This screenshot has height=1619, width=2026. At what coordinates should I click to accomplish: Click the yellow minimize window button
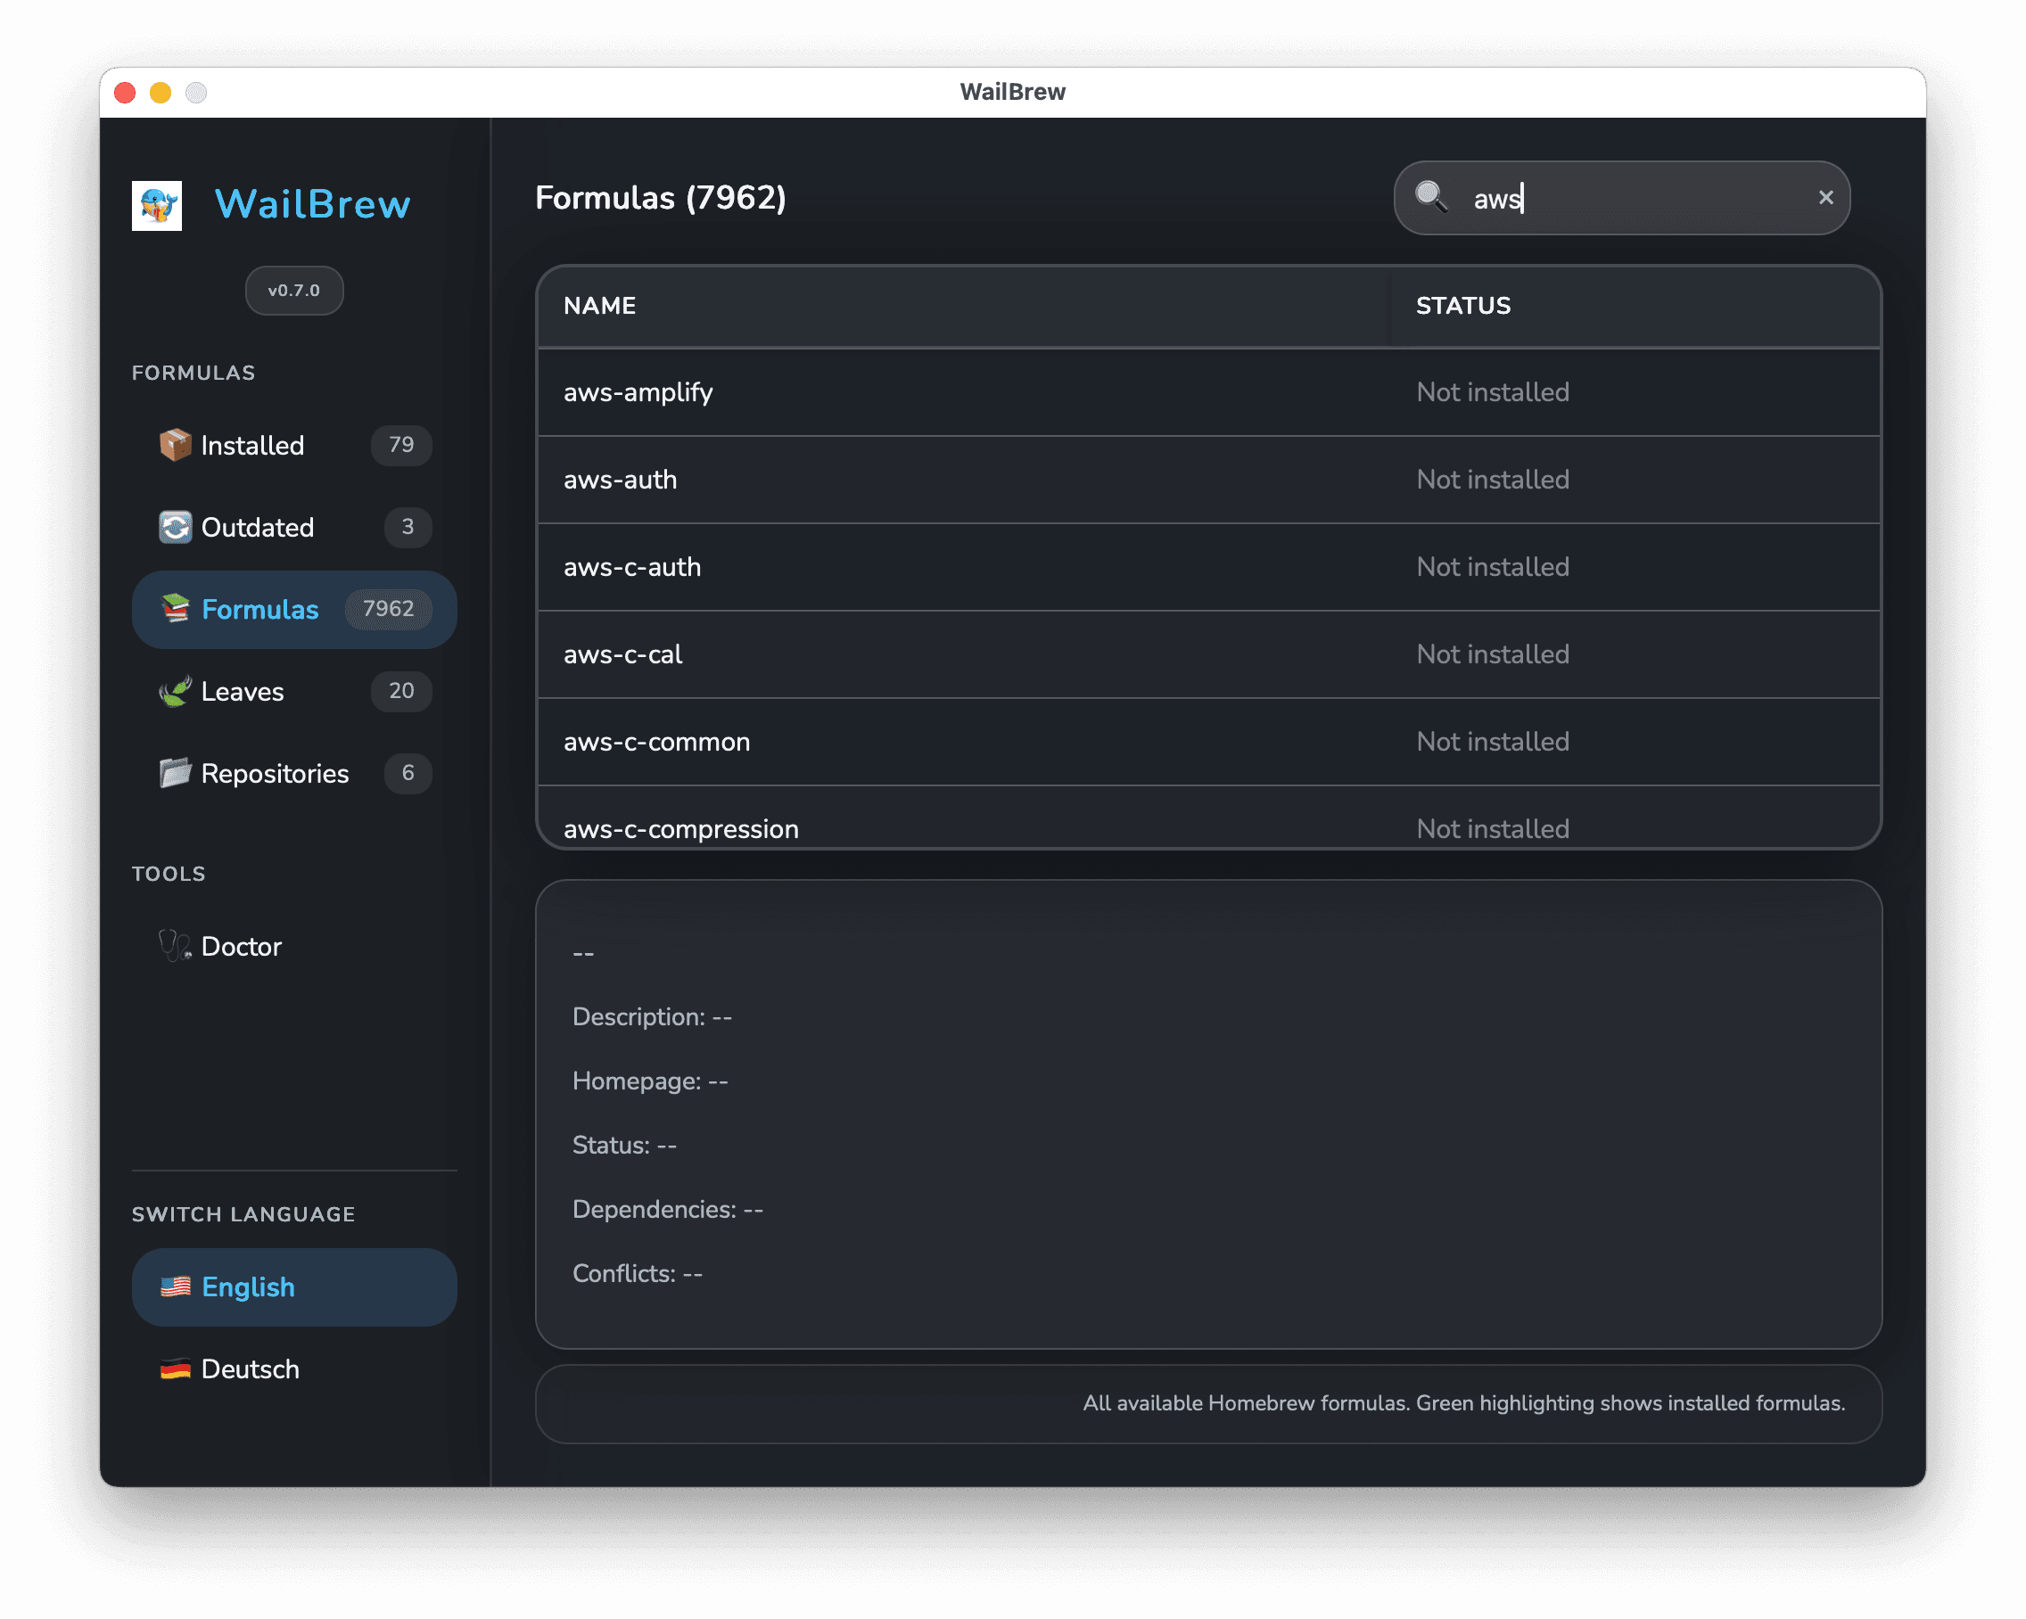pos(161,92)
